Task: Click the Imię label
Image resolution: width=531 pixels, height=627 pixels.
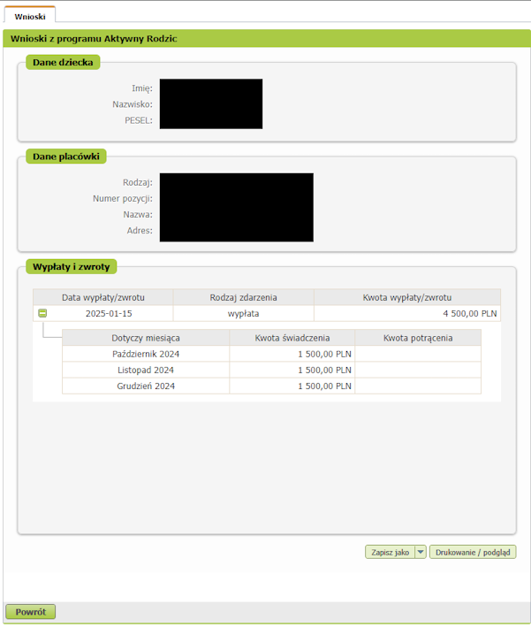Action: (142, 88)
